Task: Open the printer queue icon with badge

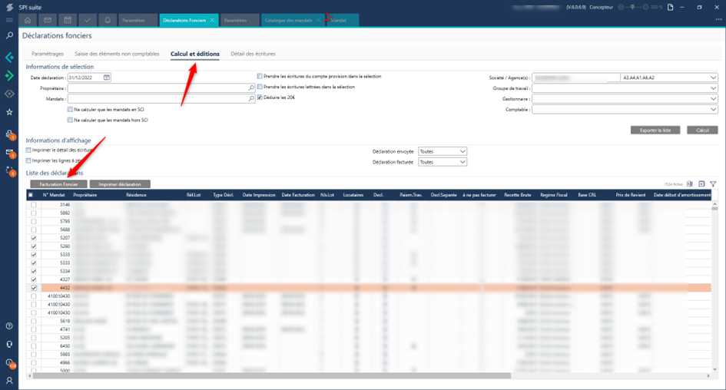Action: click(9, 134)
